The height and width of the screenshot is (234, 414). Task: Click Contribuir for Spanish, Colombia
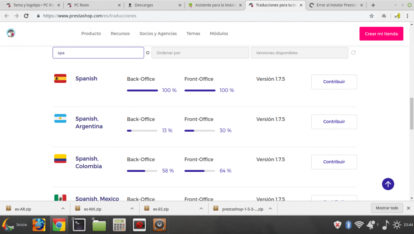[x=334, y=162]
